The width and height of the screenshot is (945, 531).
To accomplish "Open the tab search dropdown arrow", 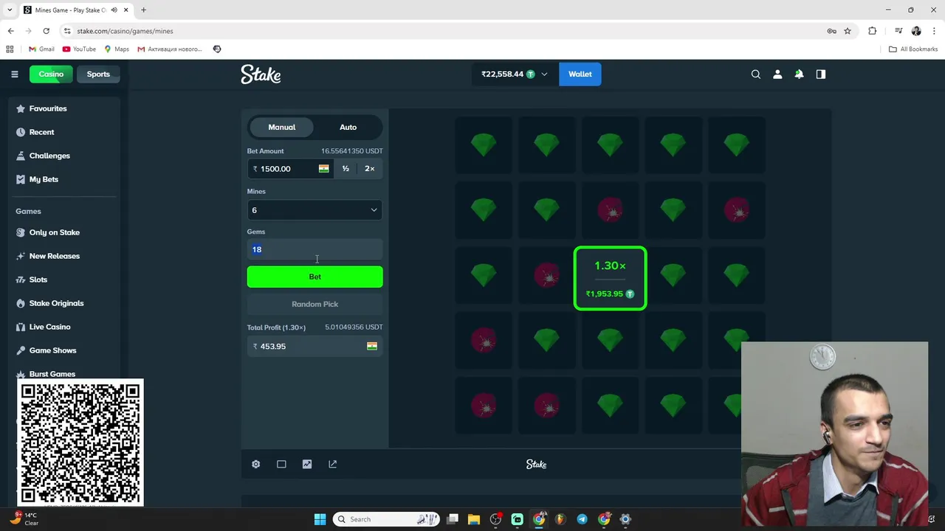I will click(x=9, y=10).
